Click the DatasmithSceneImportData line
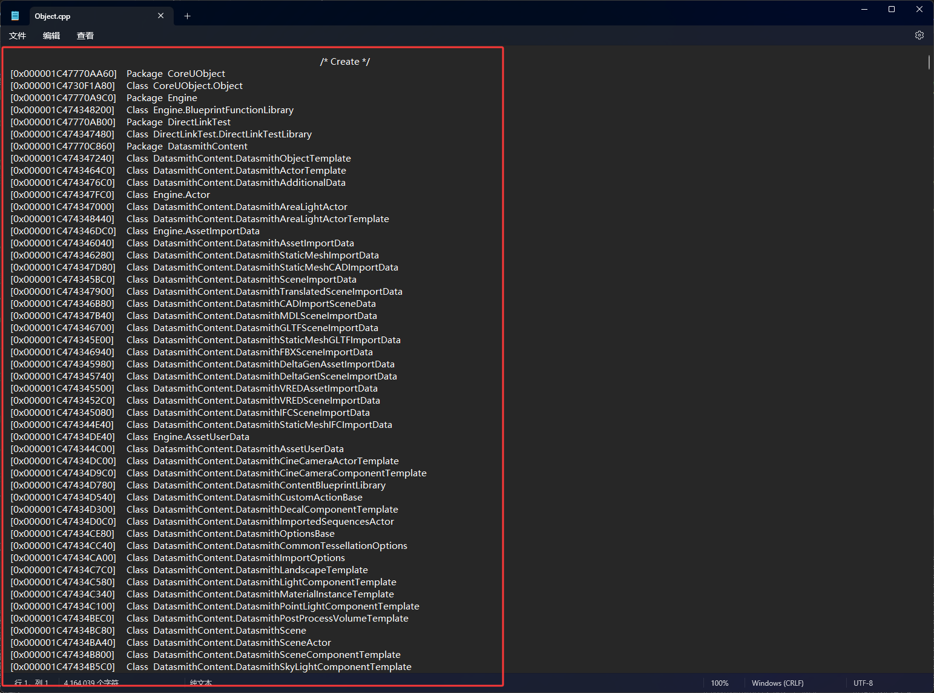Image resolution: width=934 pixels, height=693 pixels. pyautogui.click(x=183, y=280)
